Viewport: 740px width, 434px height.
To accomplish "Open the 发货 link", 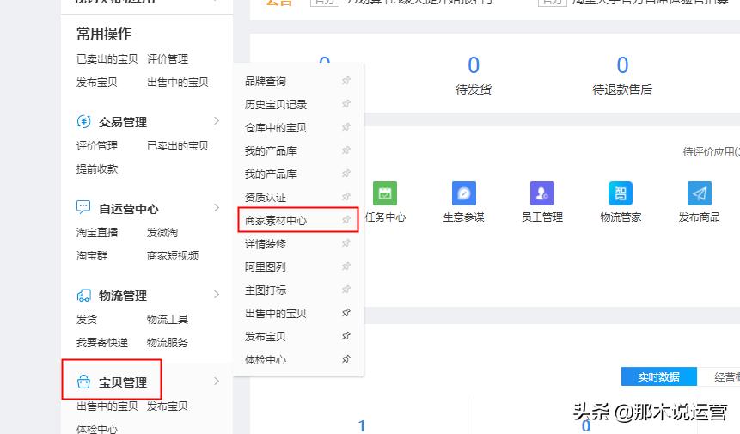I will tap(87, 320).
